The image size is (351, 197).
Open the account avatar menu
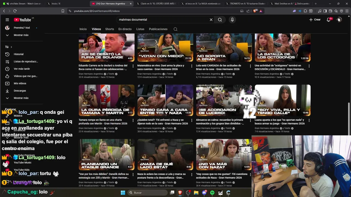coord(339,20)
